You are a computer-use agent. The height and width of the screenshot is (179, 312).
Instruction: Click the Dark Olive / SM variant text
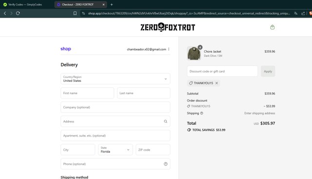tap(213, 56)
